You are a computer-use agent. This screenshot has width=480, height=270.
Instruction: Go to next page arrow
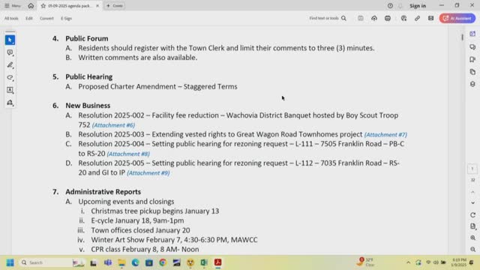[472, 203]
